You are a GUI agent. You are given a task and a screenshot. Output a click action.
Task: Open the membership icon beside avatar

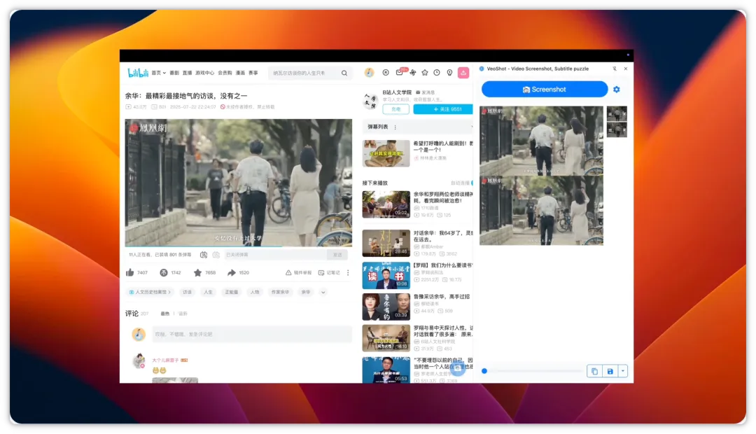(386, 72)
